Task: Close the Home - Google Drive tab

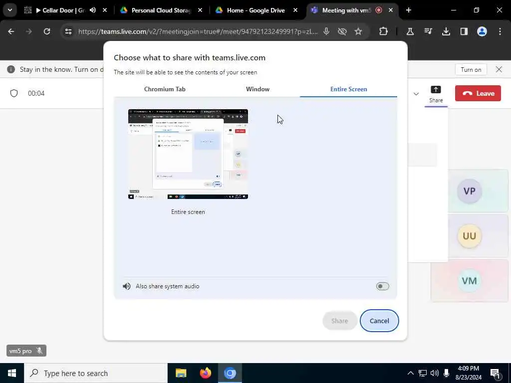Action: tap(295, 10)
